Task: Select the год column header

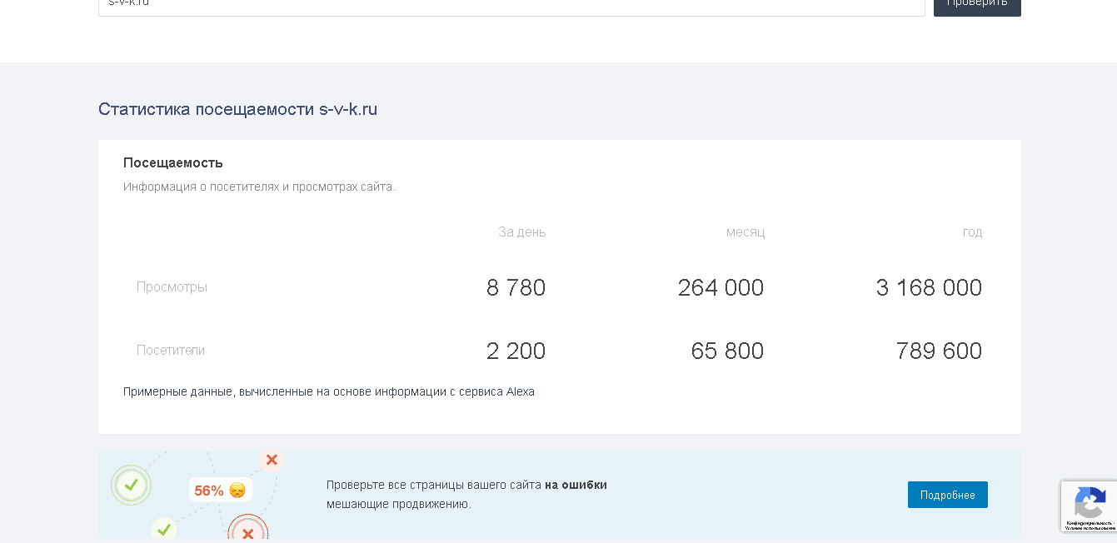Action: 972,232
